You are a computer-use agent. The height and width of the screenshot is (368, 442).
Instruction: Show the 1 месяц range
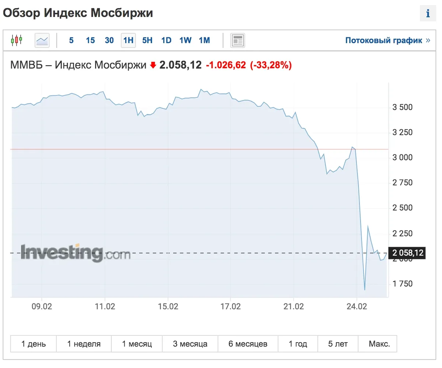coord(137,344)
